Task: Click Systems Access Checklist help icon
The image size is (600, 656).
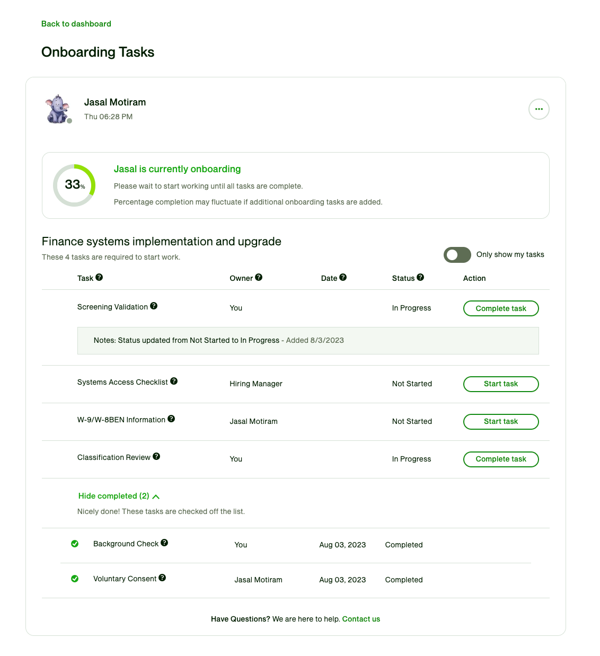Action: tap(174, 381)
